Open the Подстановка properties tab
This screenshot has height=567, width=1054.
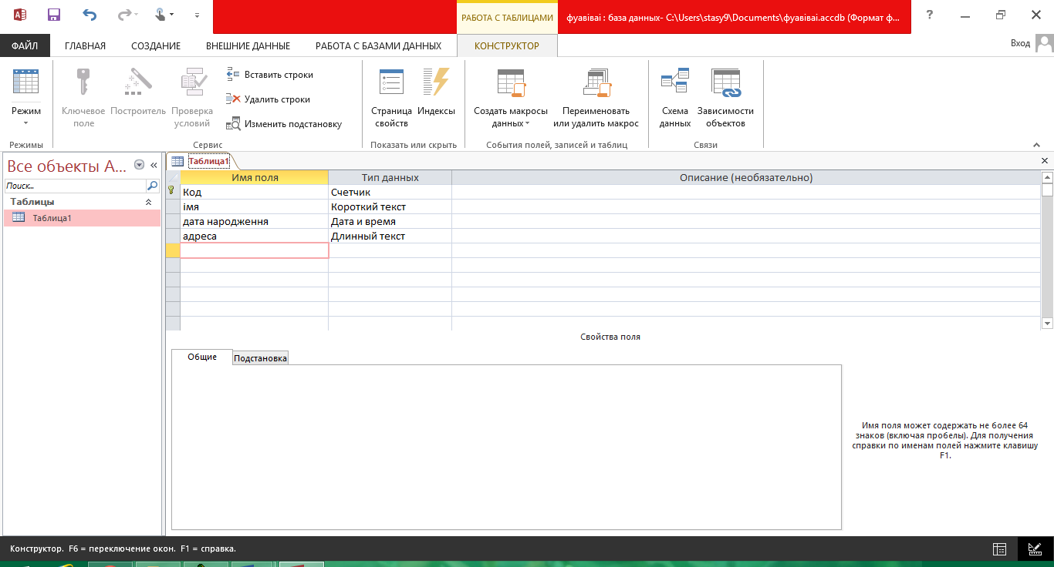point(261,358)
